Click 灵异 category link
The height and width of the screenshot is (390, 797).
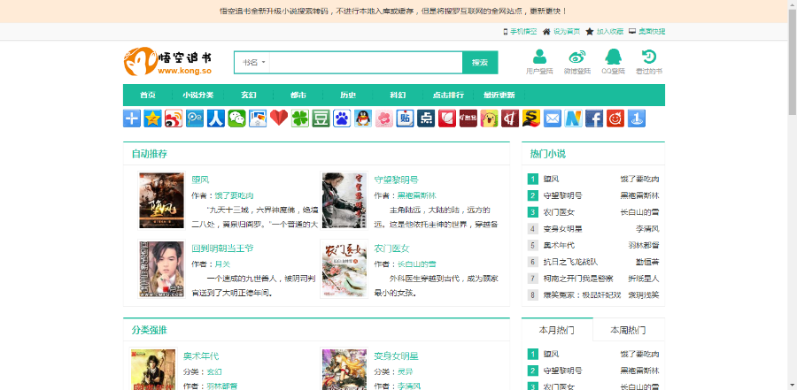(405, 371)
